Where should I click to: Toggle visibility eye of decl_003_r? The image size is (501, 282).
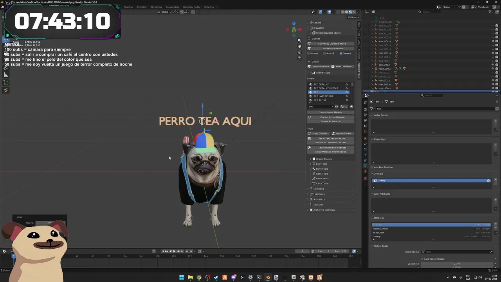(x=493, y=65)
